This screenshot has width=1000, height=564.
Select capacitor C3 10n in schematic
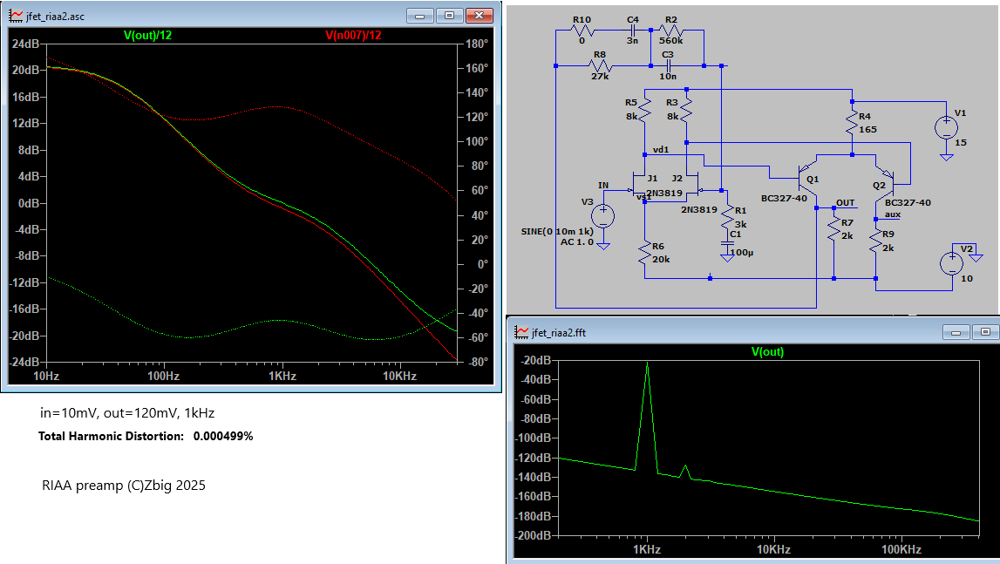click(x=668, y=65)
